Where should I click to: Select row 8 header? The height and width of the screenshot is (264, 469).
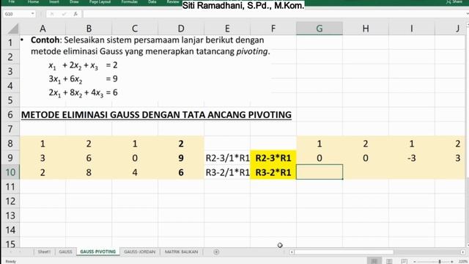(x=10, y=144)
